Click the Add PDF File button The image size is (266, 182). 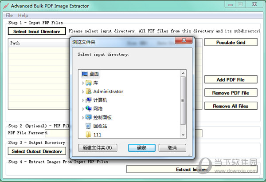(231, 79)
